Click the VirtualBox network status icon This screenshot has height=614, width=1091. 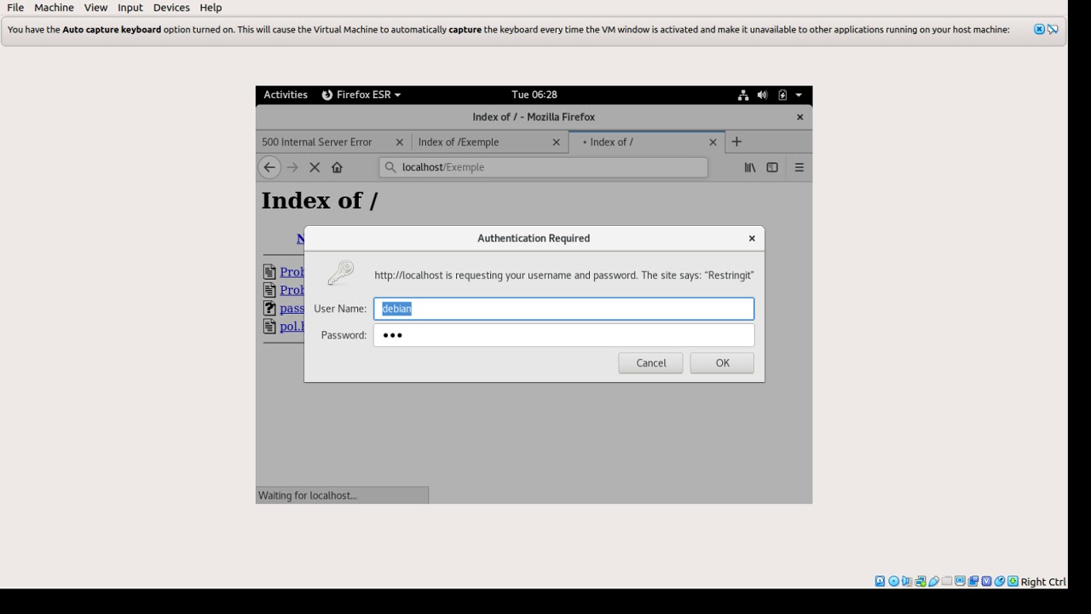click(x=921, y=582)
